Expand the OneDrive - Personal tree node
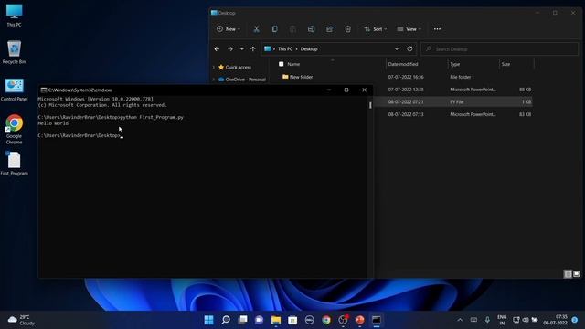The image size is (585, 329). click(x=214, y=80)
